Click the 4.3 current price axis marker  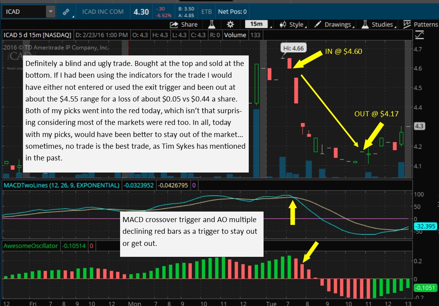(x=419, y=126)
